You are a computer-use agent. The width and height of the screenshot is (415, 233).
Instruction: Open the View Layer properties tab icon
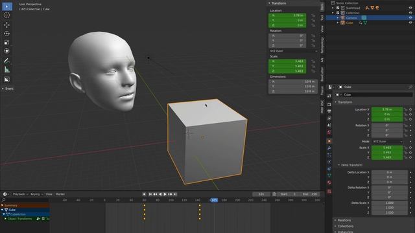(x=329, y=118)
